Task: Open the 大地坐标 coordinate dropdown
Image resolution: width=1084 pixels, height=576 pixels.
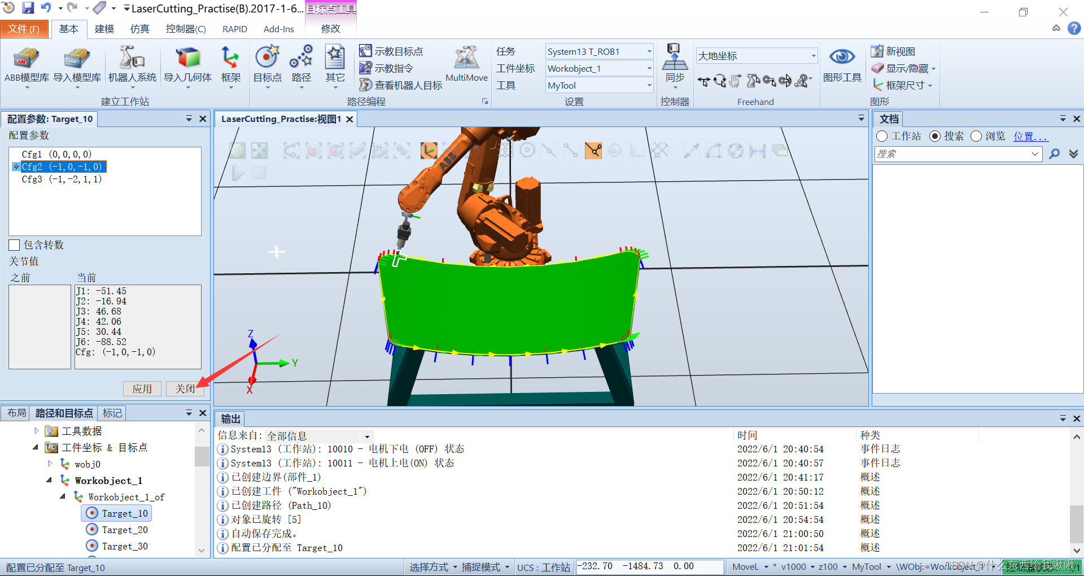Action: pos(757,55)
